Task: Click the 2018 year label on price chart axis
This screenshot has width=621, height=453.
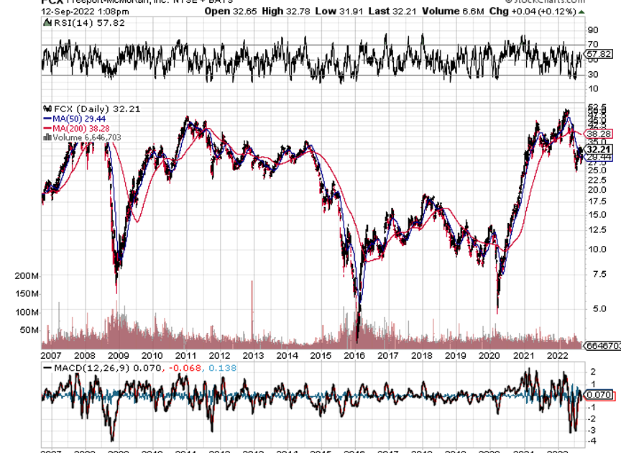Action: (422, 355)
